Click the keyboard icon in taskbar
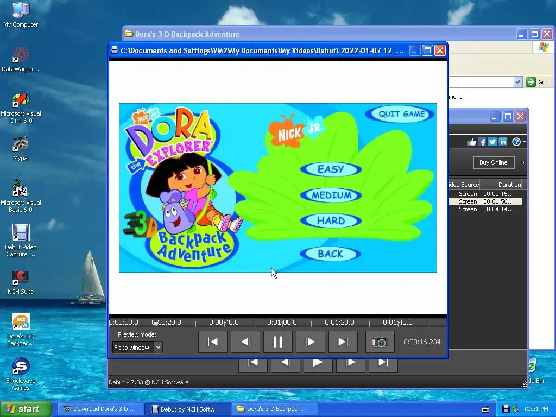The image size is (556, 417). click(485, 409)
